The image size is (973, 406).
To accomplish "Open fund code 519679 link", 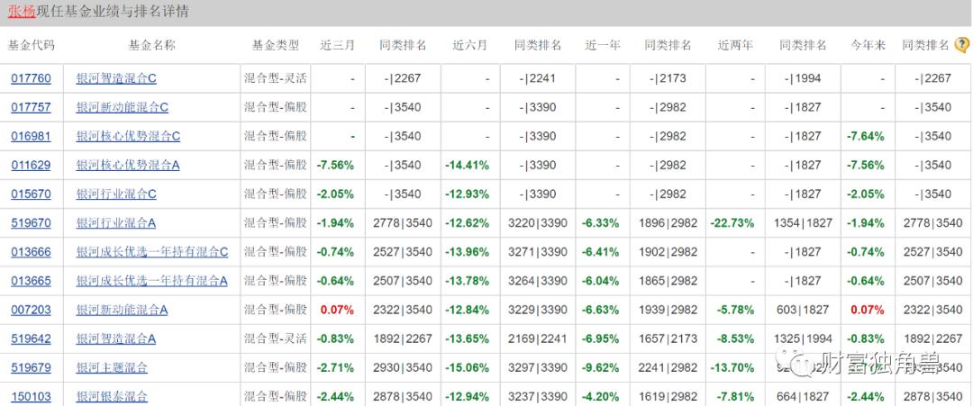I will [31, 368].
